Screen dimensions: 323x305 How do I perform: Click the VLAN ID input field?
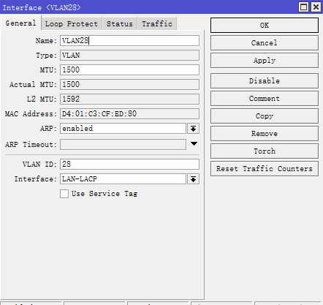point(129,164)
